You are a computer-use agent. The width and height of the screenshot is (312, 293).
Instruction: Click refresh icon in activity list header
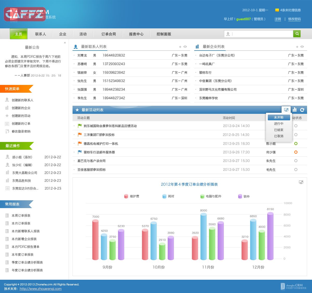click(x=302, y=110)
